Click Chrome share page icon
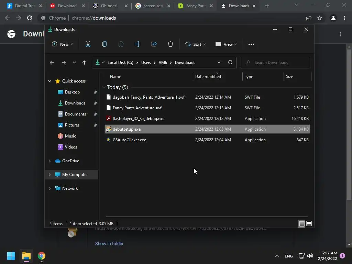This screenshot has height=264, width=352. [x=309, y=18]
